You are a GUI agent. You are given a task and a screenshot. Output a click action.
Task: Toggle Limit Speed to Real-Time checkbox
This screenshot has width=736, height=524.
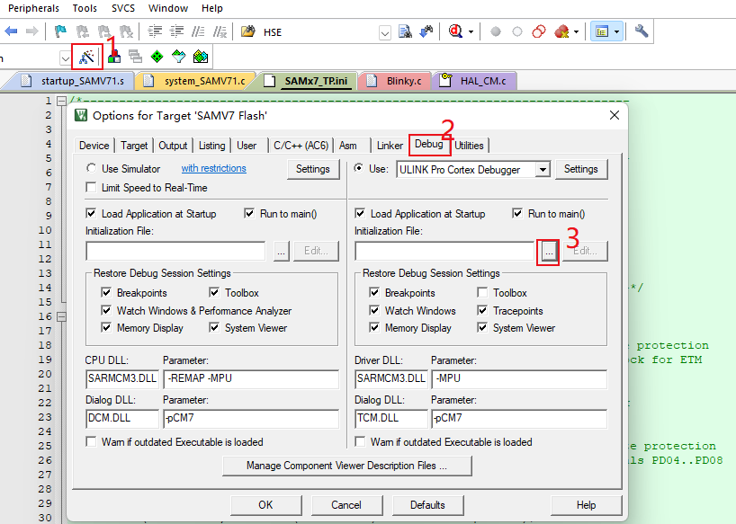[92, 188]
